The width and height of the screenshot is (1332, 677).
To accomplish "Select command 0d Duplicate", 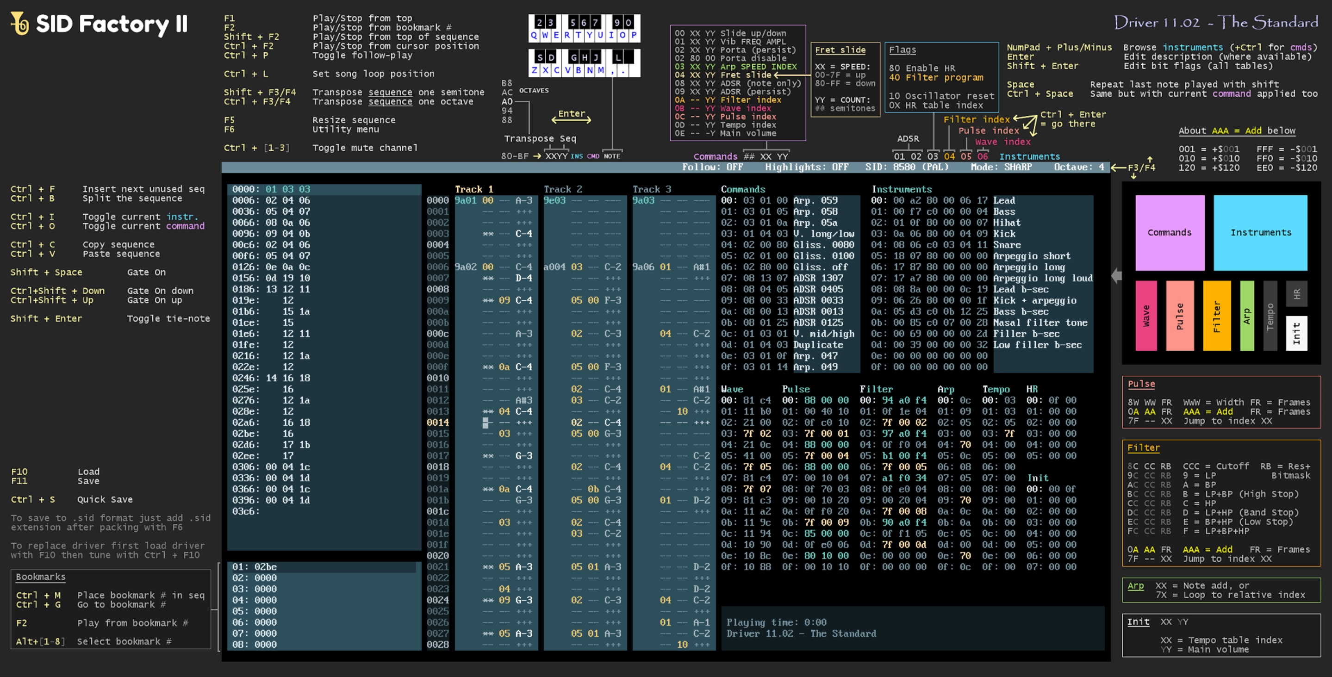I will 790,345.
